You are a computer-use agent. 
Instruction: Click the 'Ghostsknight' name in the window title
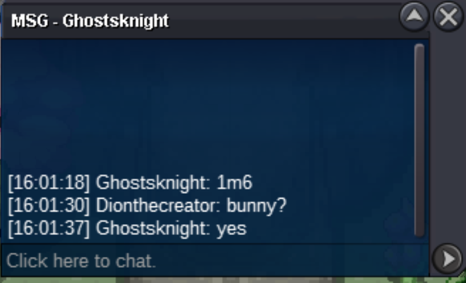116,21
